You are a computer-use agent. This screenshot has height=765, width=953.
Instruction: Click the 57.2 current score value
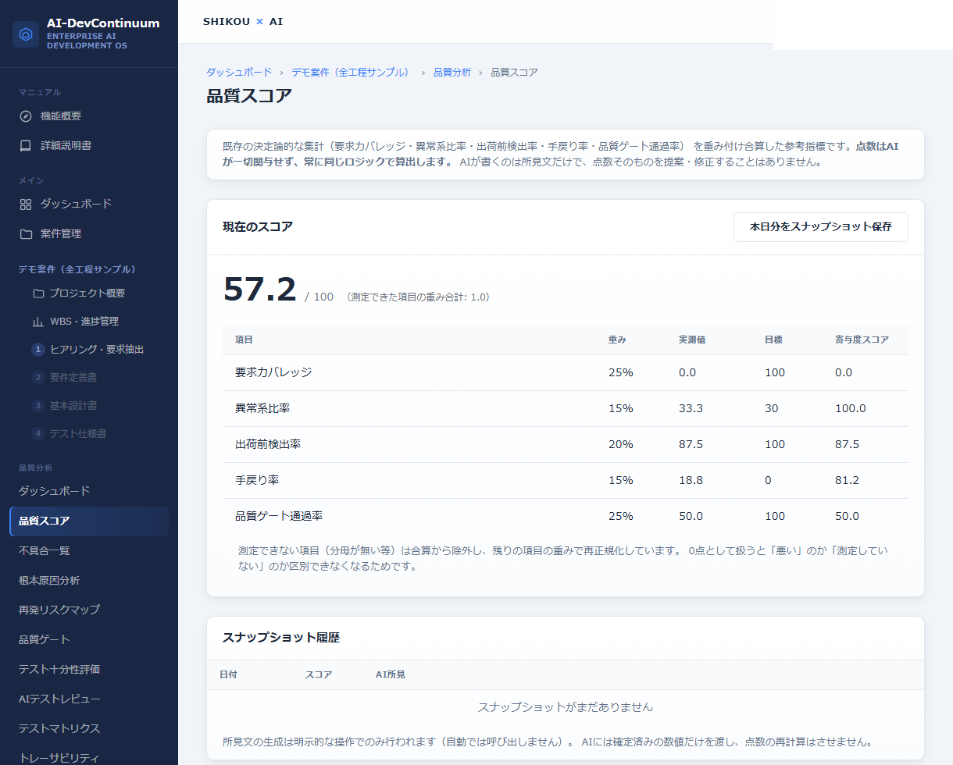click(260, 290)
